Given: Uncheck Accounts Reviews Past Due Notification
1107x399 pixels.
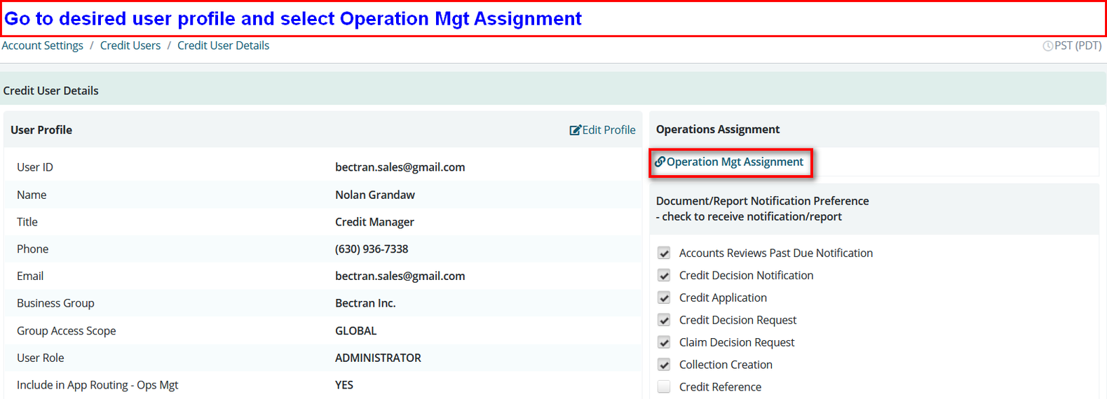Looking at the screenshot, I should (x=664, y=253).
